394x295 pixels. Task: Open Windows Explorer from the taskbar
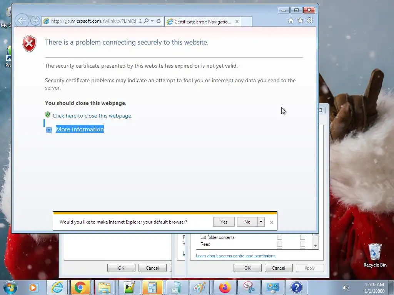104,287
